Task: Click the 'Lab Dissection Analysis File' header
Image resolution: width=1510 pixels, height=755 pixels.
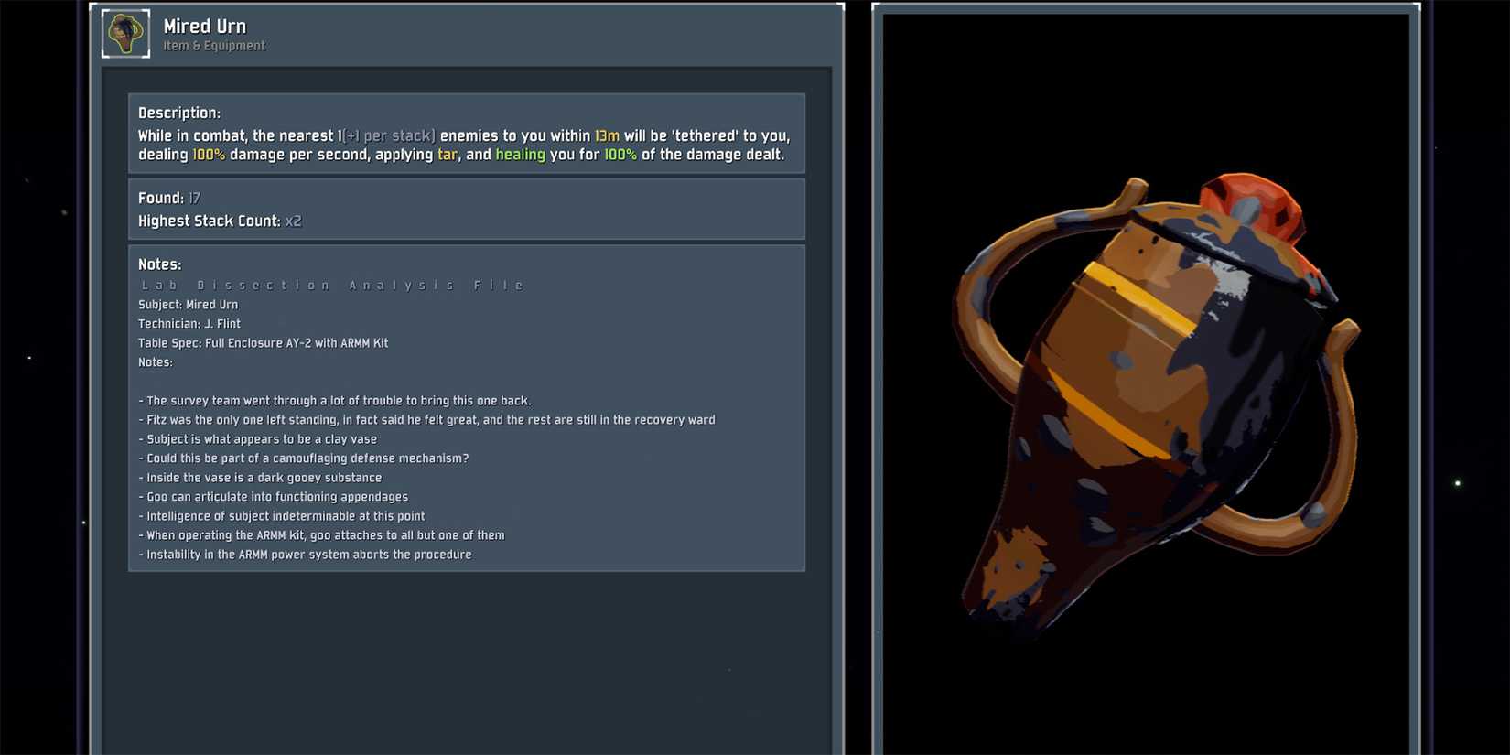Action: click(x=332, y=286)
